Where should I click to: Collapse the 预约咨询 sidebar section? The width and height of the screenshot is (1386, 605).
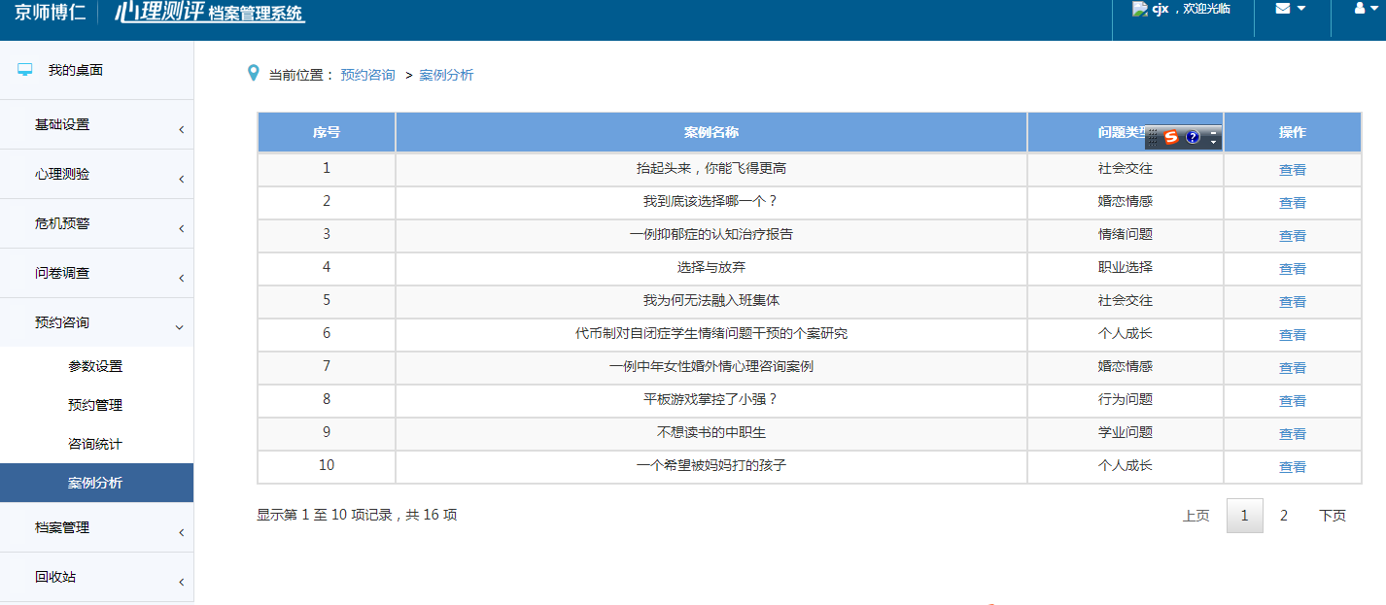tap(97, 322)
